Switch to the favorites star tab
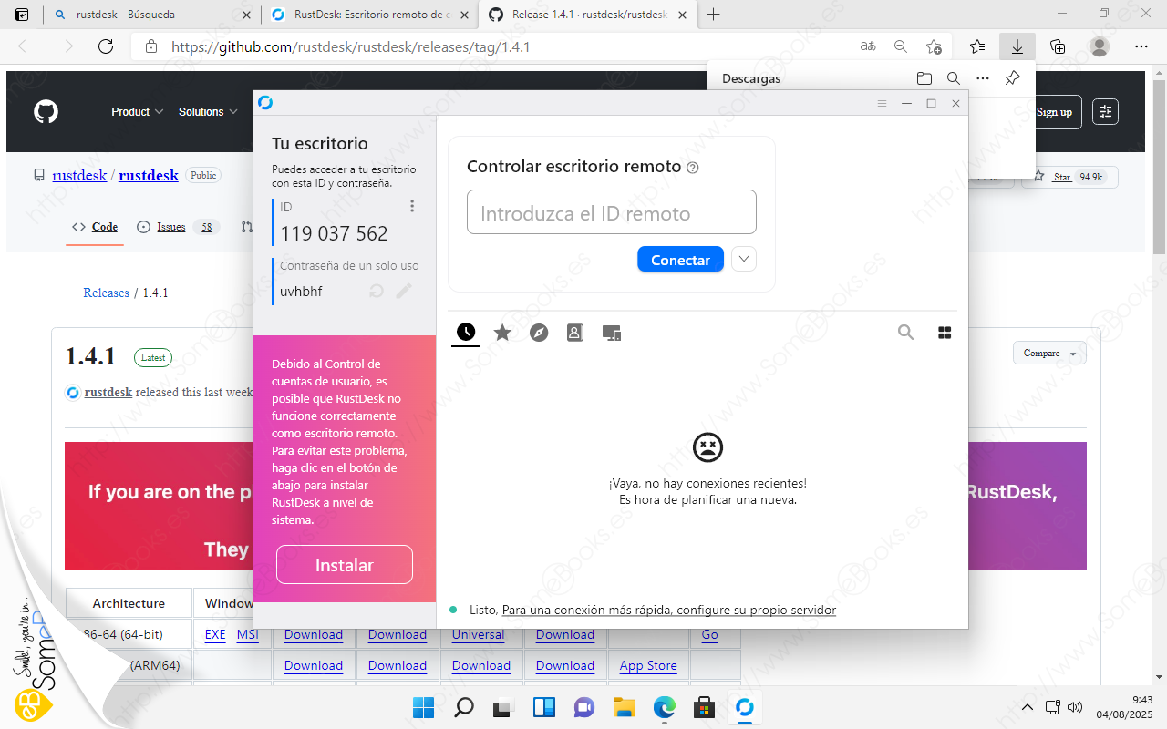Image resolution: width=1167 pixels, height=729 pixels. point(502,333)
